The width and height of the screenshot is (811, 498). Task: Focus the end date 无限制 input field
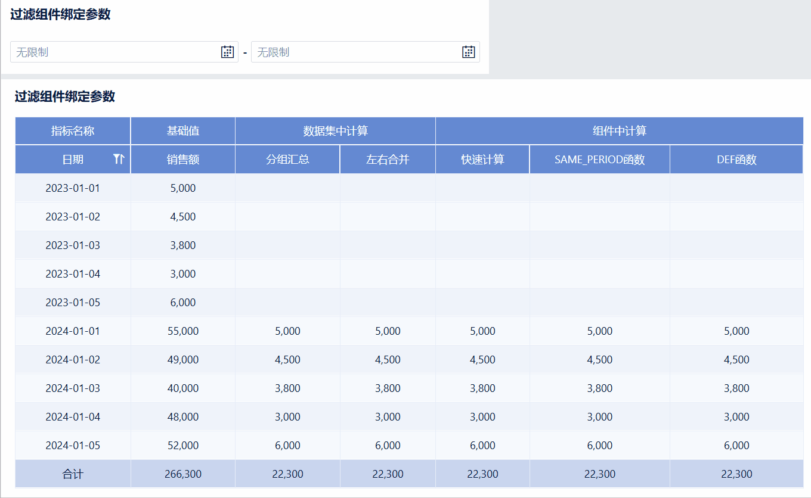click(x=366, y=52)
